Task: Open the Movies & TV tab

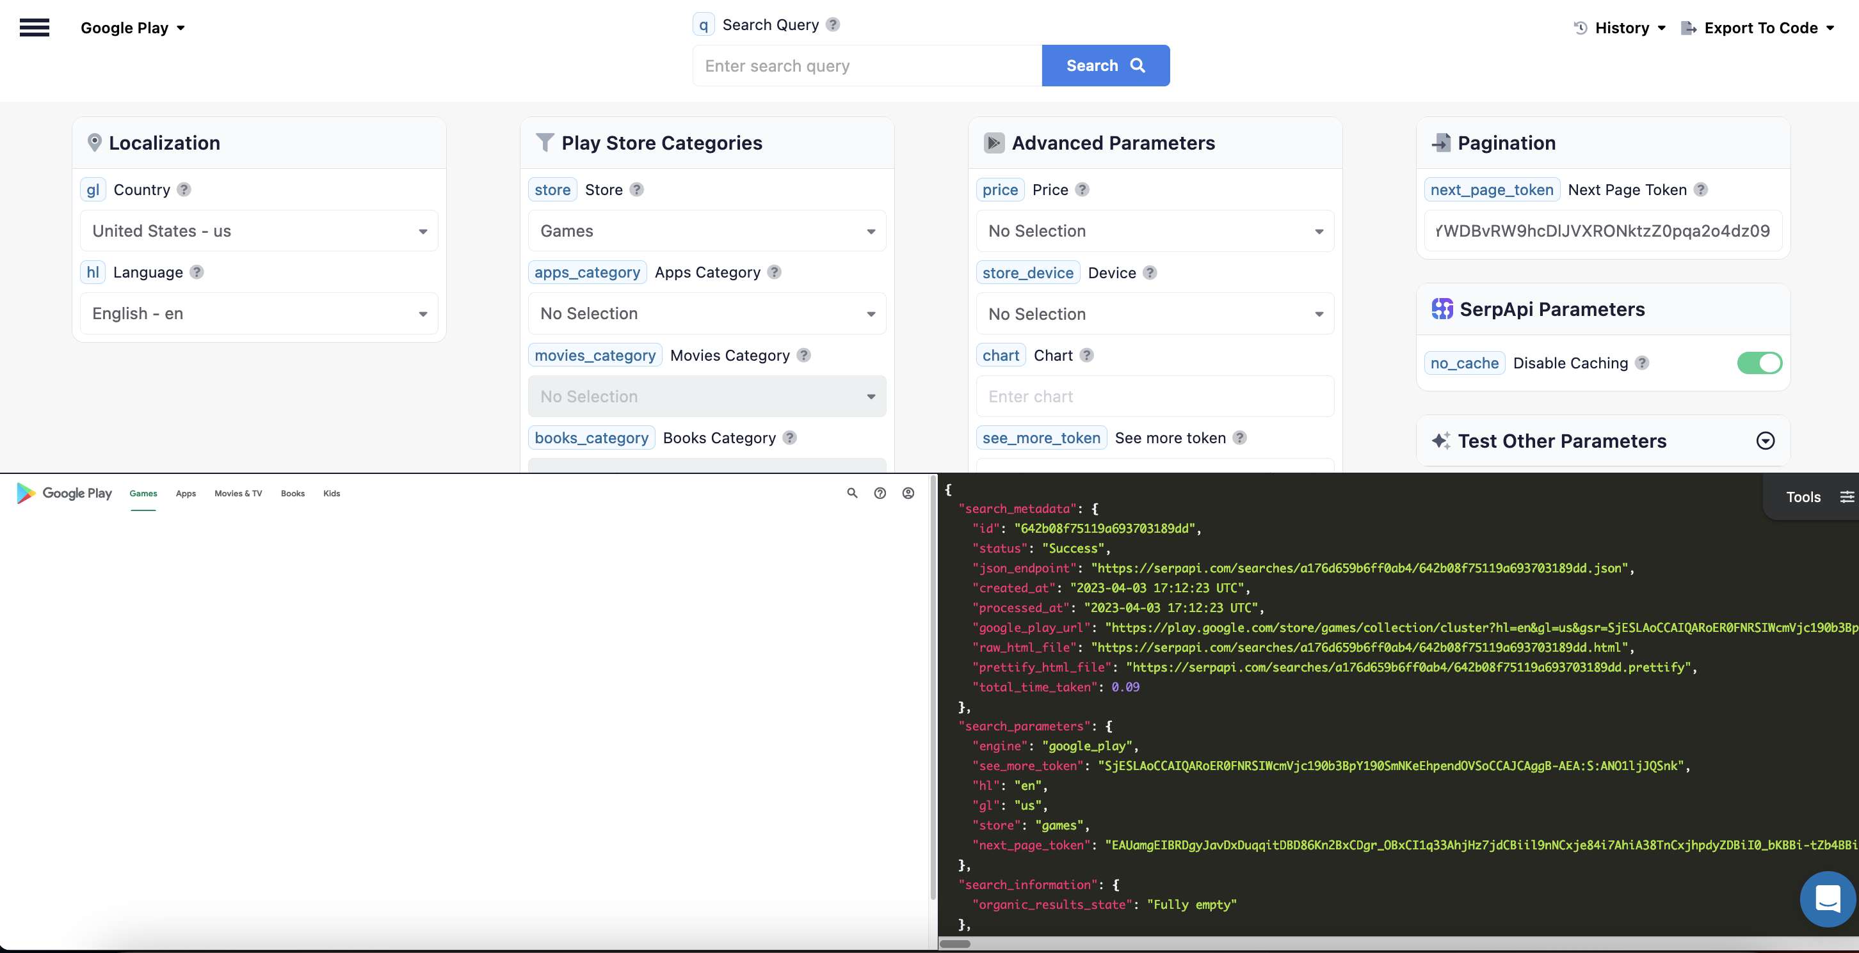Action: 237,493
